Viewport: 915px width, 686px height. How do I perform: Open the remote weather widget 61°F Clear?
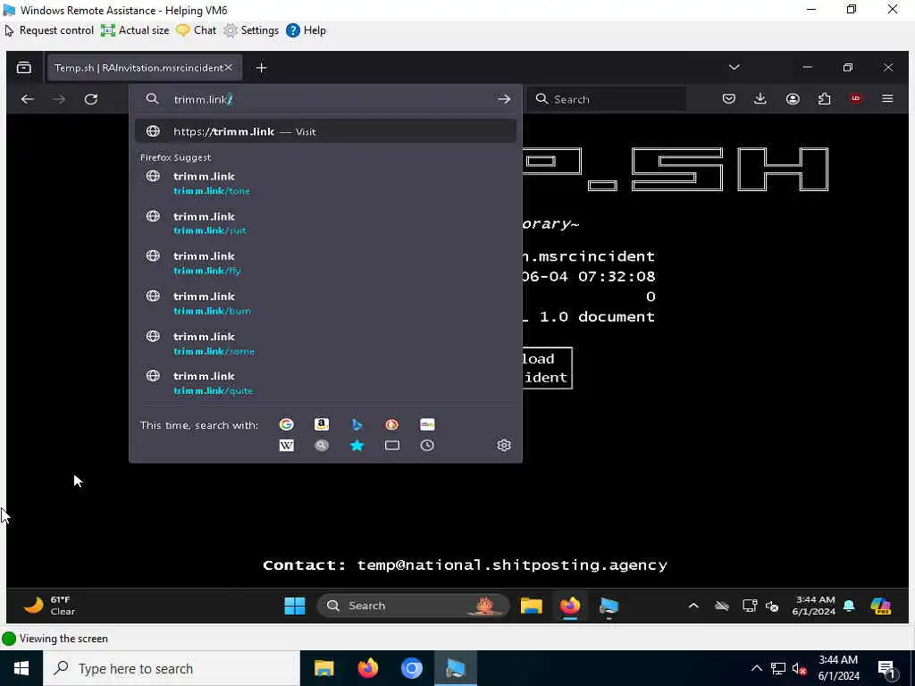coord(50,606)
